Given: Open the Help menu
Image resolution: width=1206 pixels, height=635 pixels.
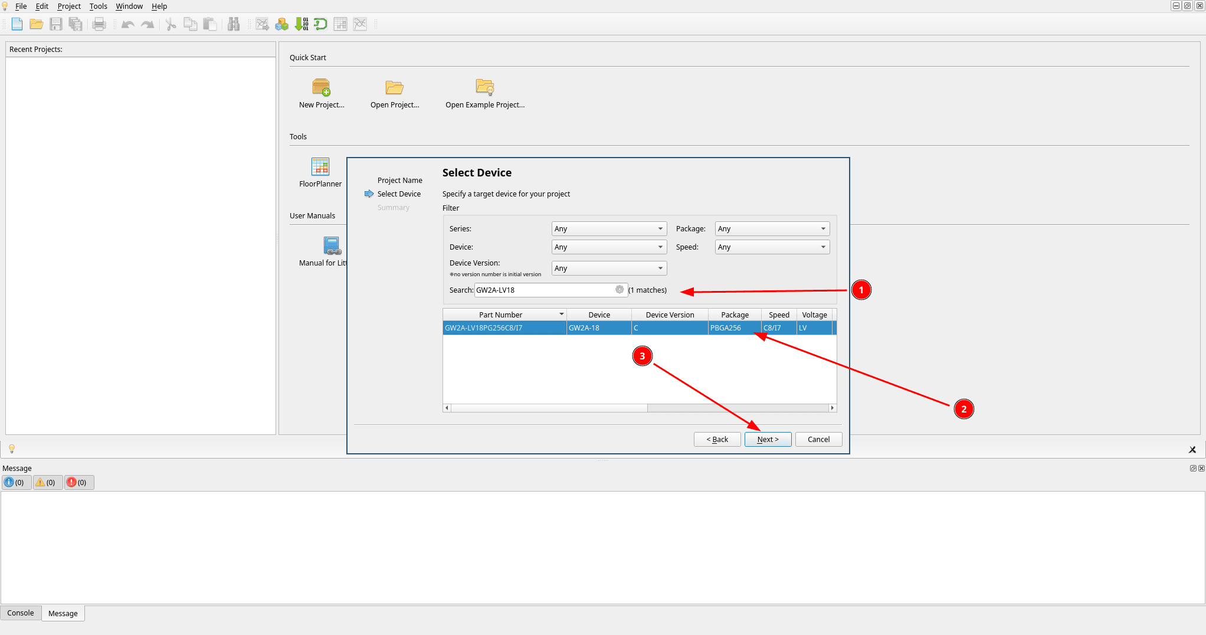Looking at the screenshot, I should coord(159,6).
